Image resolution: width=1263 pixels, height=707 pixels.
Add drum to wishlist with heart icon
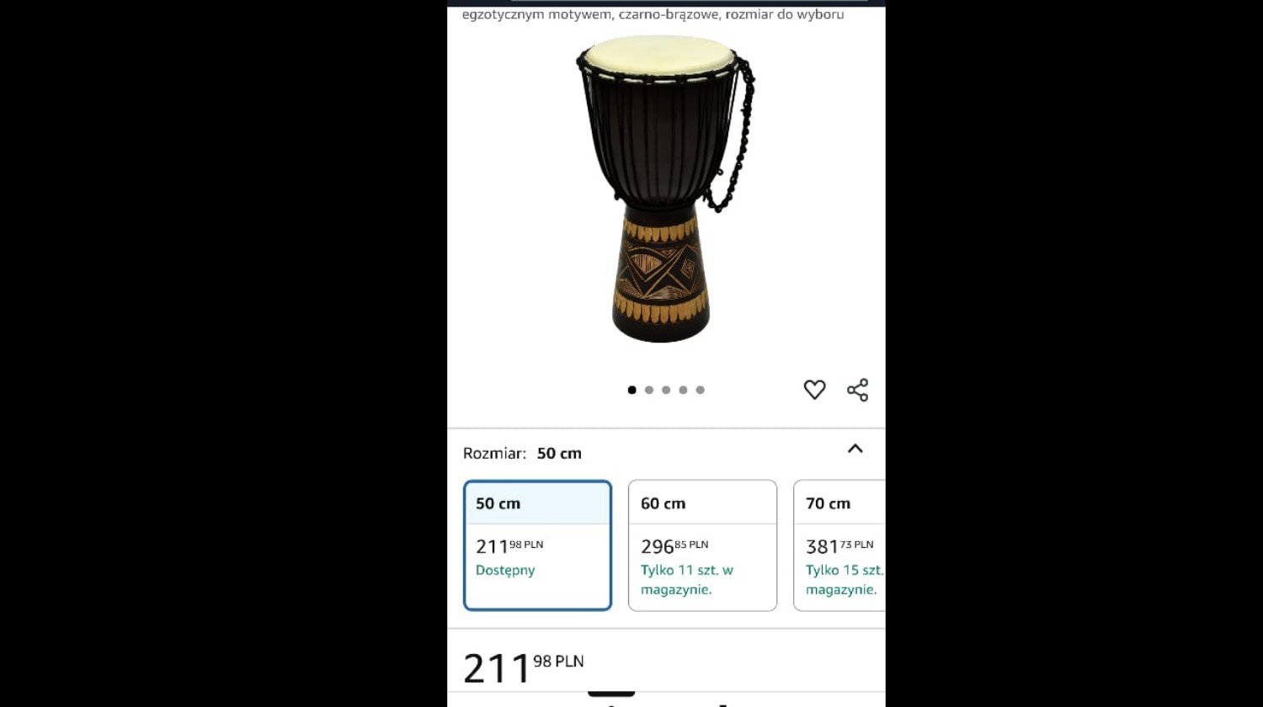tap(814, 390)
